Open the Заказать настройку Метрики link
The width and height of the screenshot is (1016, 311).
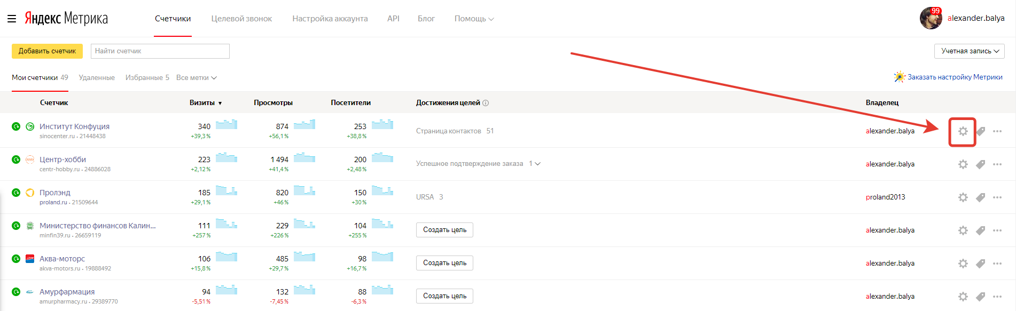[x=954, y=77]
